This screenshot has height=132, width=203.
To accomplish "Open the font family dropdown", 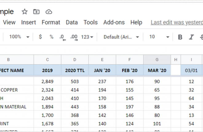I will point(121,37).
